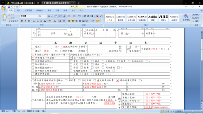Check the 抵押權登記 checkbox
The width and height of the screenshot is (203, 114).
tap(33, 64)
